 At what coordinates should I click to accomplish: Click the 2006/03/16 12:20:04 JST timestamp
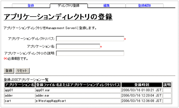pyautogui.click(x=142, y=96)
